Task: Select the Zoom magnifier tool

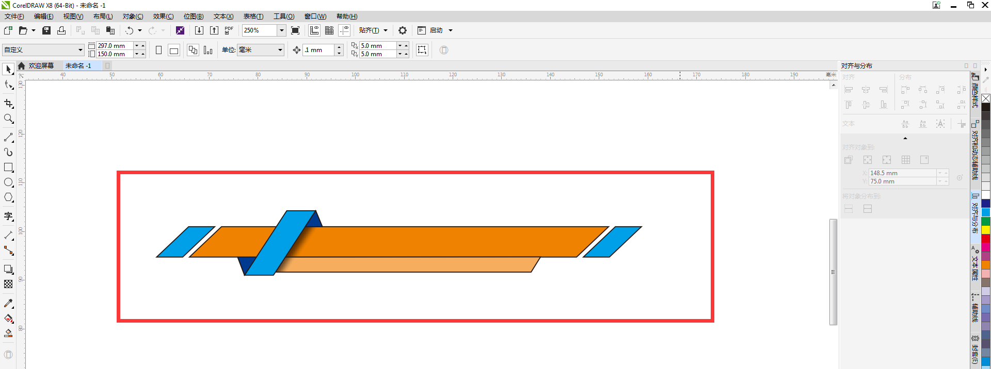Action: (9, 119)
